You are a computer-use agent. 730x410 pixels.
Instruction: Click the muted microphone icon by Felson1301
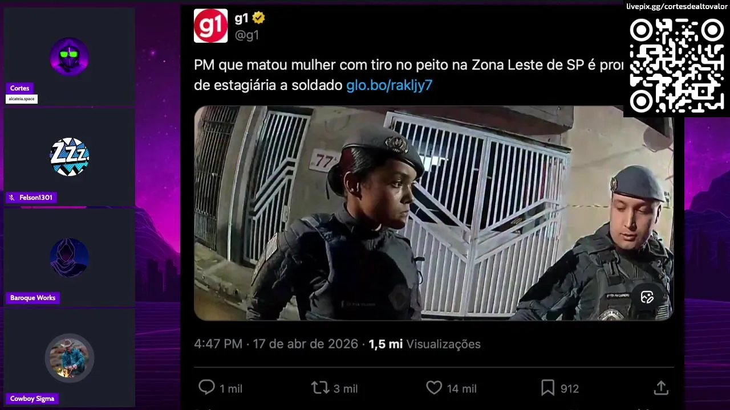(11, 198)
